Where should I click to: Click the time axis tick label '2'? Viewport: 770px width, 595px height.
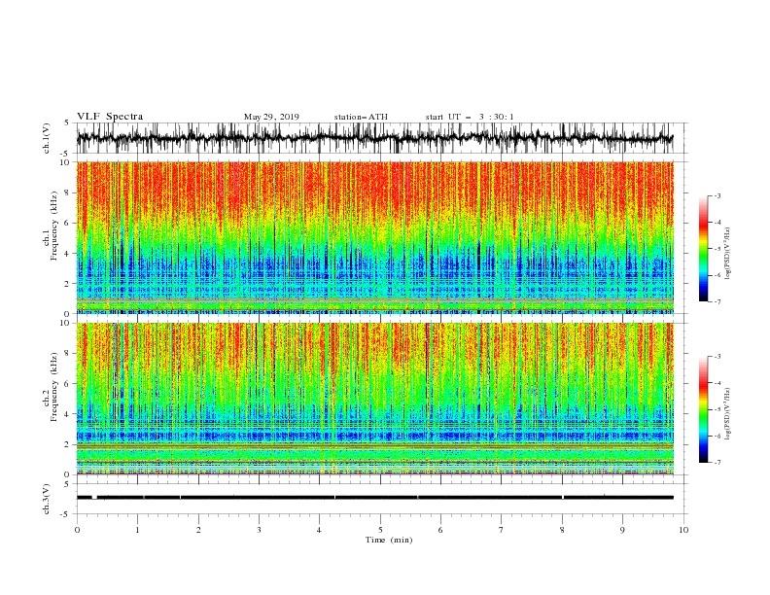point(198,530)
